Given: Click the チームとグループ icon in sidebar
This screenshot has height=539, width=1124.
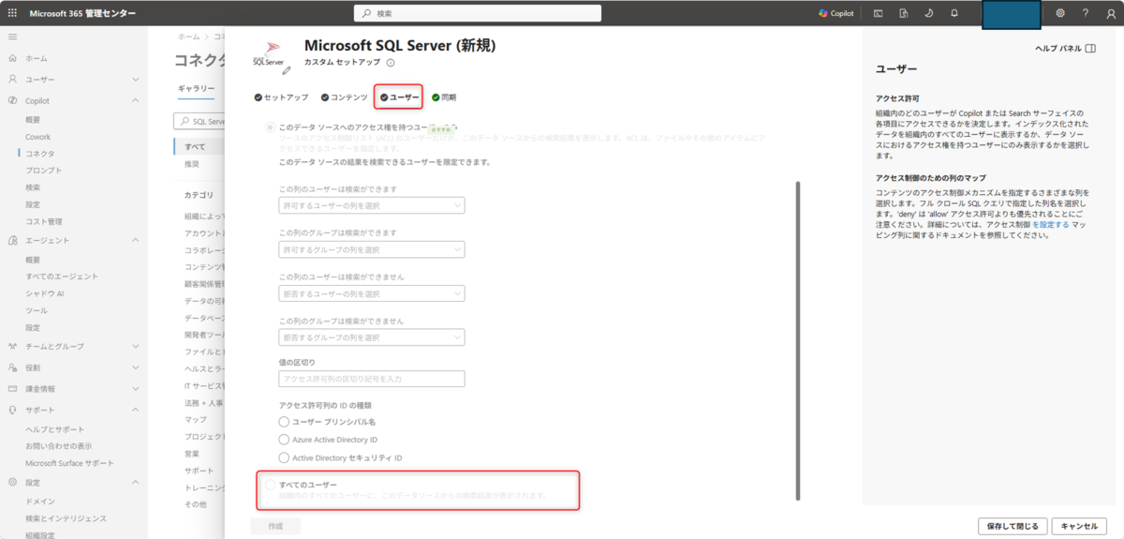Looking at the screenshot, I should [x=12, y=346].
